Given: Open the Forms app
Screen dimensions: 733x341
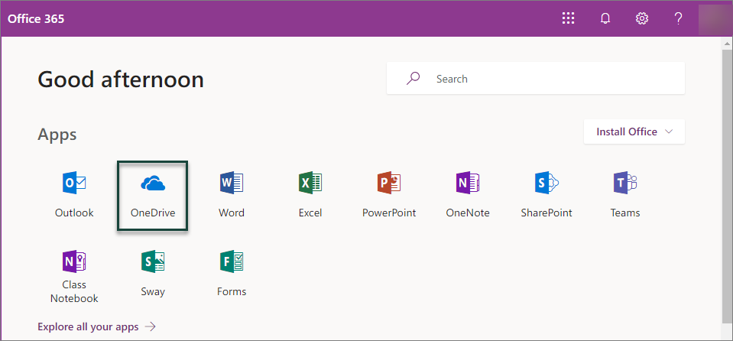Looking at the screenshot, I should tap(232, 274).
